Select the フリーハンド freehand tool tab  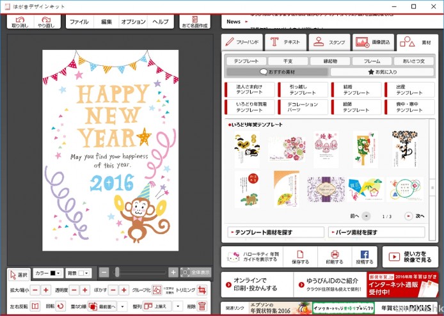(x=242, y=42)
